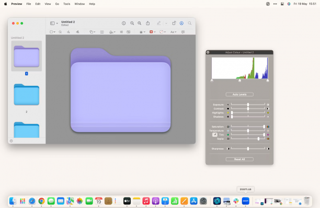Viewport: 320px width, 208px height.
Task: Open the Apple menu
Action: tap(6, 4)
